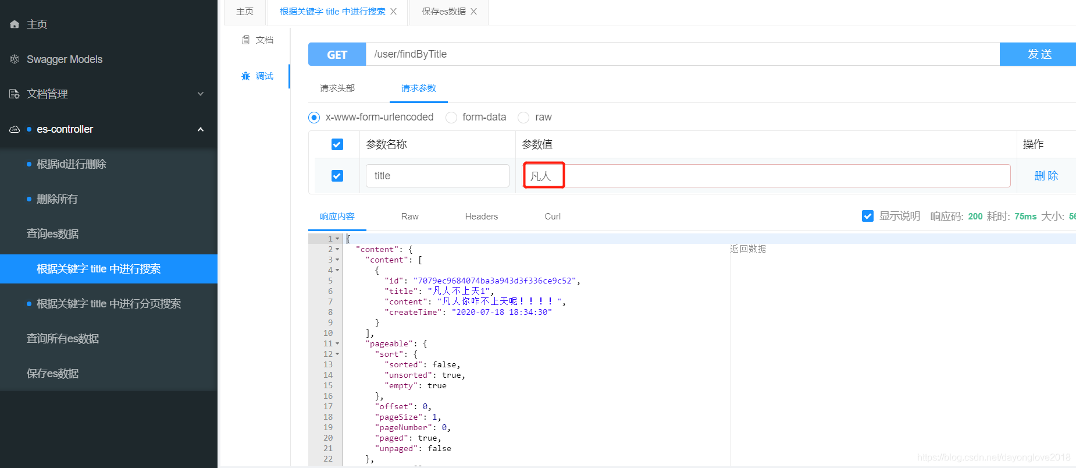
Task: Toggle the select-all parameters checkbox in header
Action: 337,144
